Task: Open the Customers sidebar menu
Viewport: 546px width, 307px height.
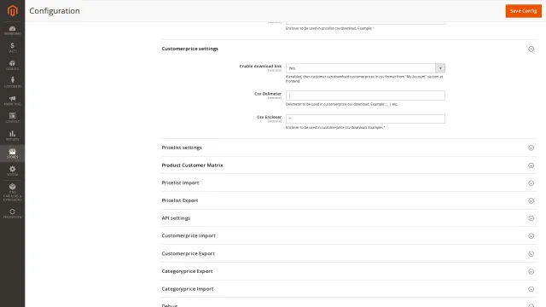Action: [x=13, y=83]
